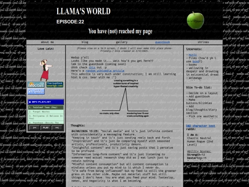Image resolution: width=249 pixels, height=187 pixels.
Task: Open the music interest link
Action: pos(192,55)
